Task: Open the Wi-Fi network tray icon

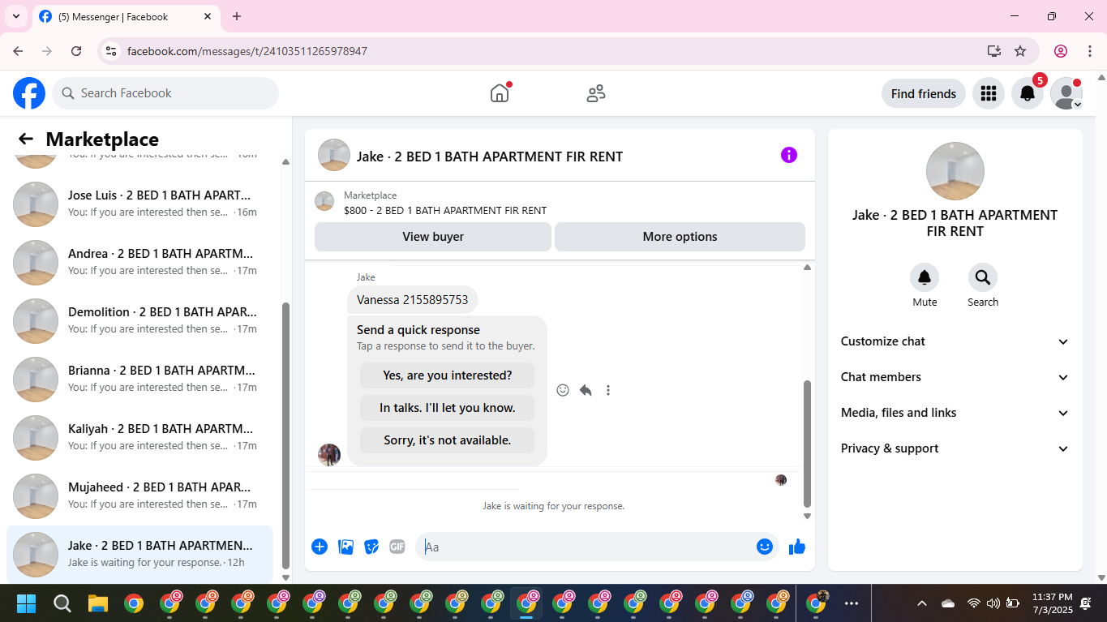Action: tap(973, 603)
